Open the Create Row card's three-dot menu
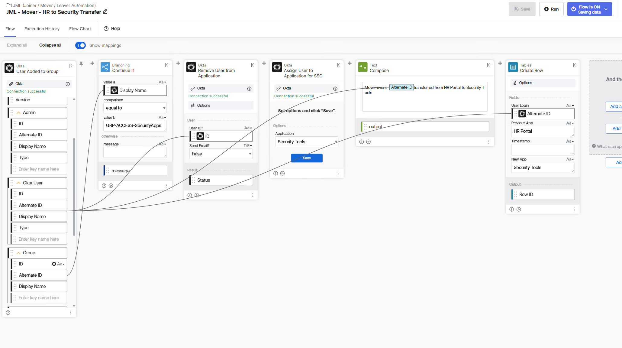This screenshot has height=348, width=622. coord(574,209)
